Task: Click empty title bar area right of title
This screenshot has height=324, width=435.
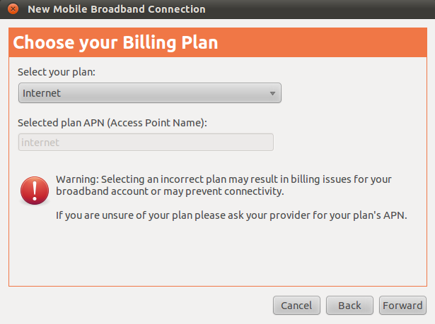Action: pos(318,10)
